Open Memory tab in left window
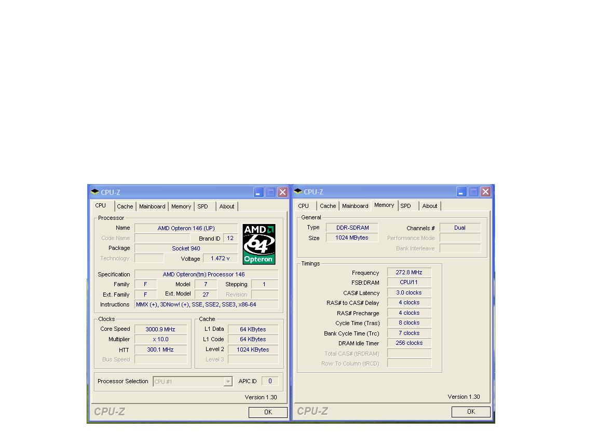This screenshot has width=598, height=448. 181,206
